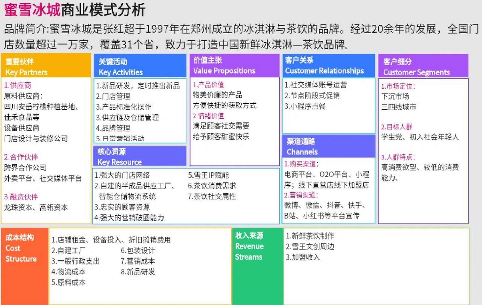This screenshot has height=305, width=482.
Task: Click the 关键活动 Key Activities header
Action: coord(140,66)
